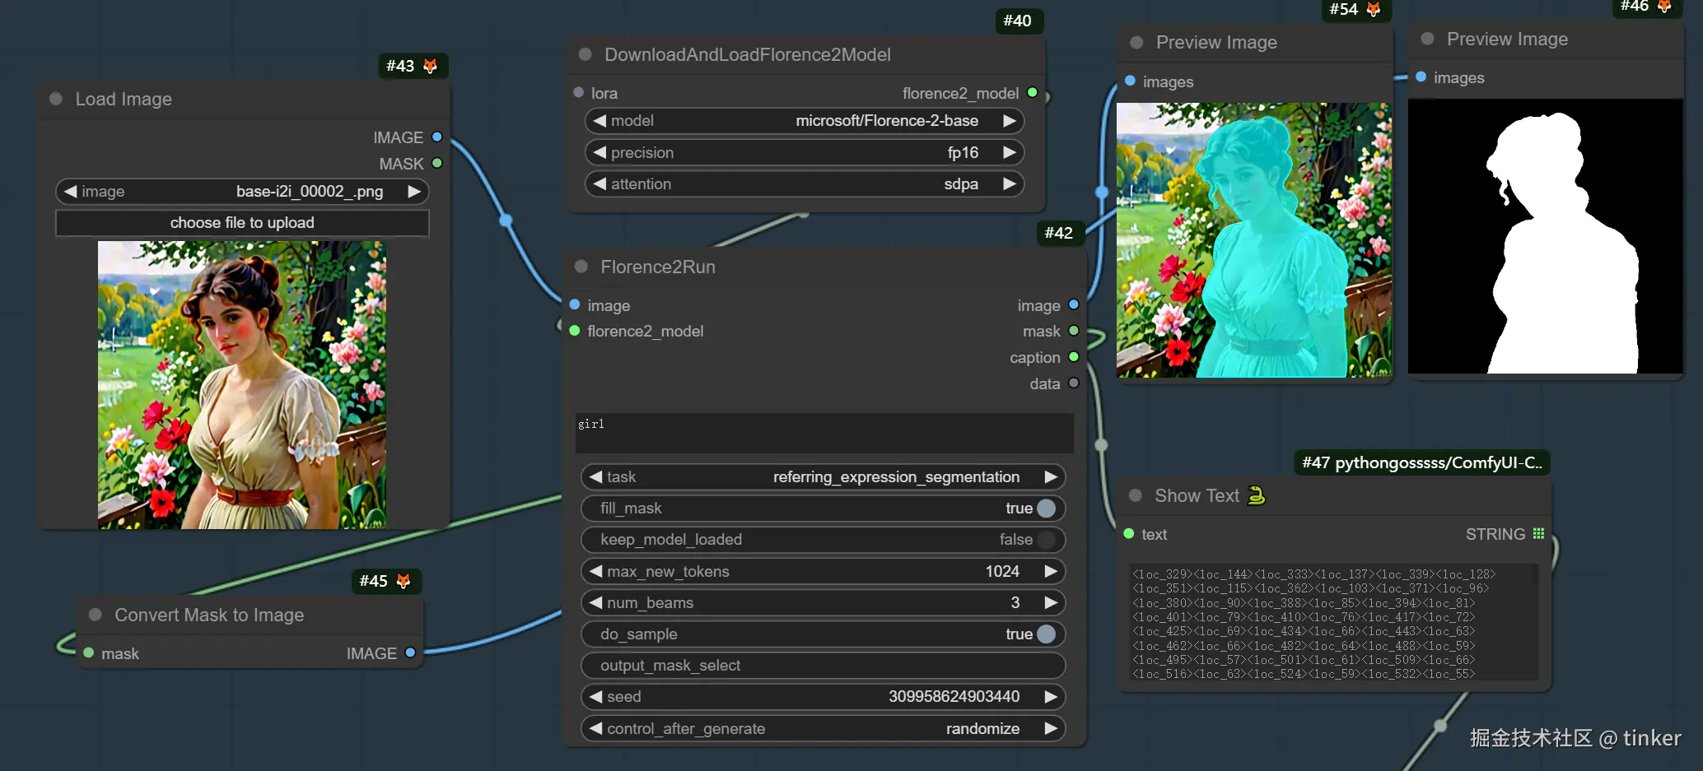The height and width of the screenshot is (771, 1703).
Task: Click the data output port on Florence2Run
Action: [x=1074, y=383]
